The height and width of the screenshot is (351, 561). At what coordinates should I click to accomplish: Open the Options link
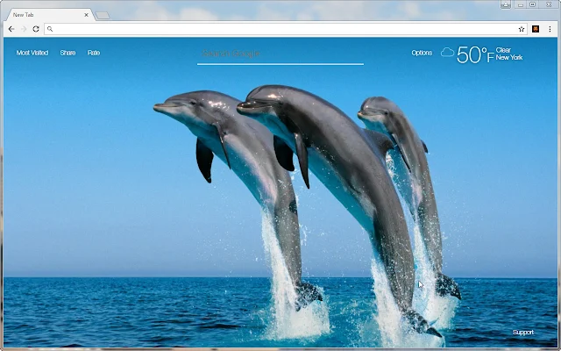coord(422,53)
